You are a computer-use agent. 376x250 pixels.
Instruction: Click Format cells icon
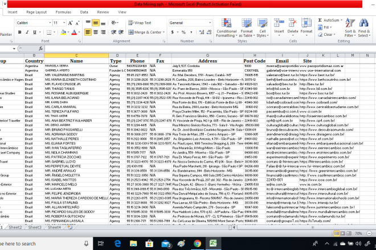[306, 23]
